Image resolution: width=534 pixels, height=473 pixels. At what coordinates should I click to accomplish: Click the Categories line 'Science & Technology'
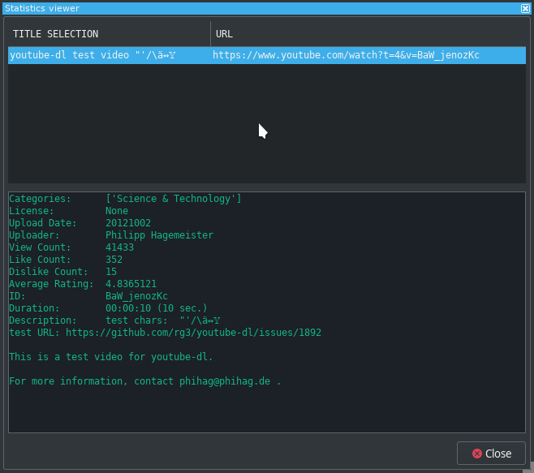pos(174,199)
